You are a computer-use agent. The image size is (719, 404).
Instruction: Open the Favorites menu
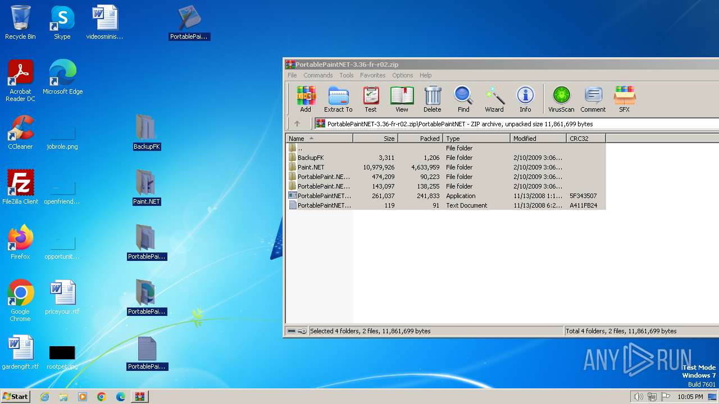(373, 75)
